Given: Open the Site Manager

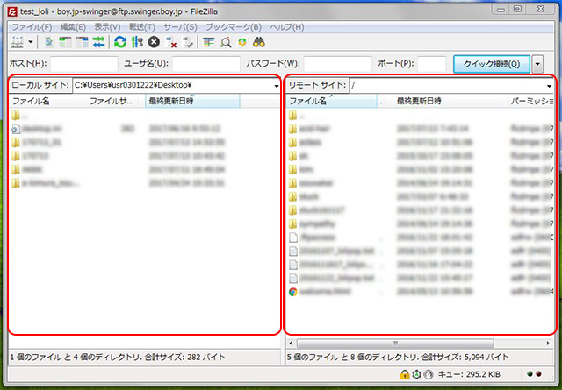Looking at the screenshot, I should point(17,42).
